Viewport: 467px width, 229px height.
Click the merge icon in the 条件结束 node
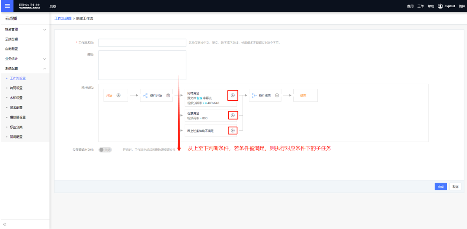(x=254, y=95)
